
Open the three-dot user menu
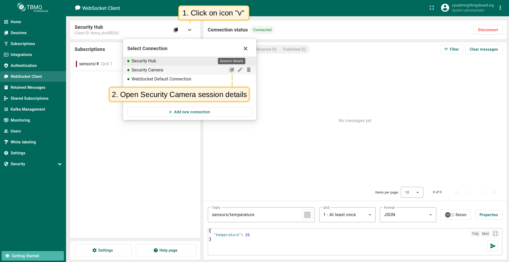pyautogui.click(x=500, y=8)
